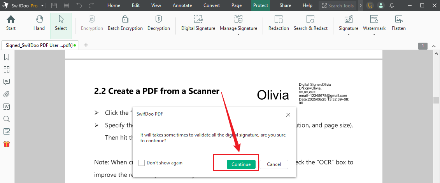Image resolution: width=440 pixels, height=183 pixels.
Task: Expand the Manage Signature dropdown arrow
Action: click(238, 35)
